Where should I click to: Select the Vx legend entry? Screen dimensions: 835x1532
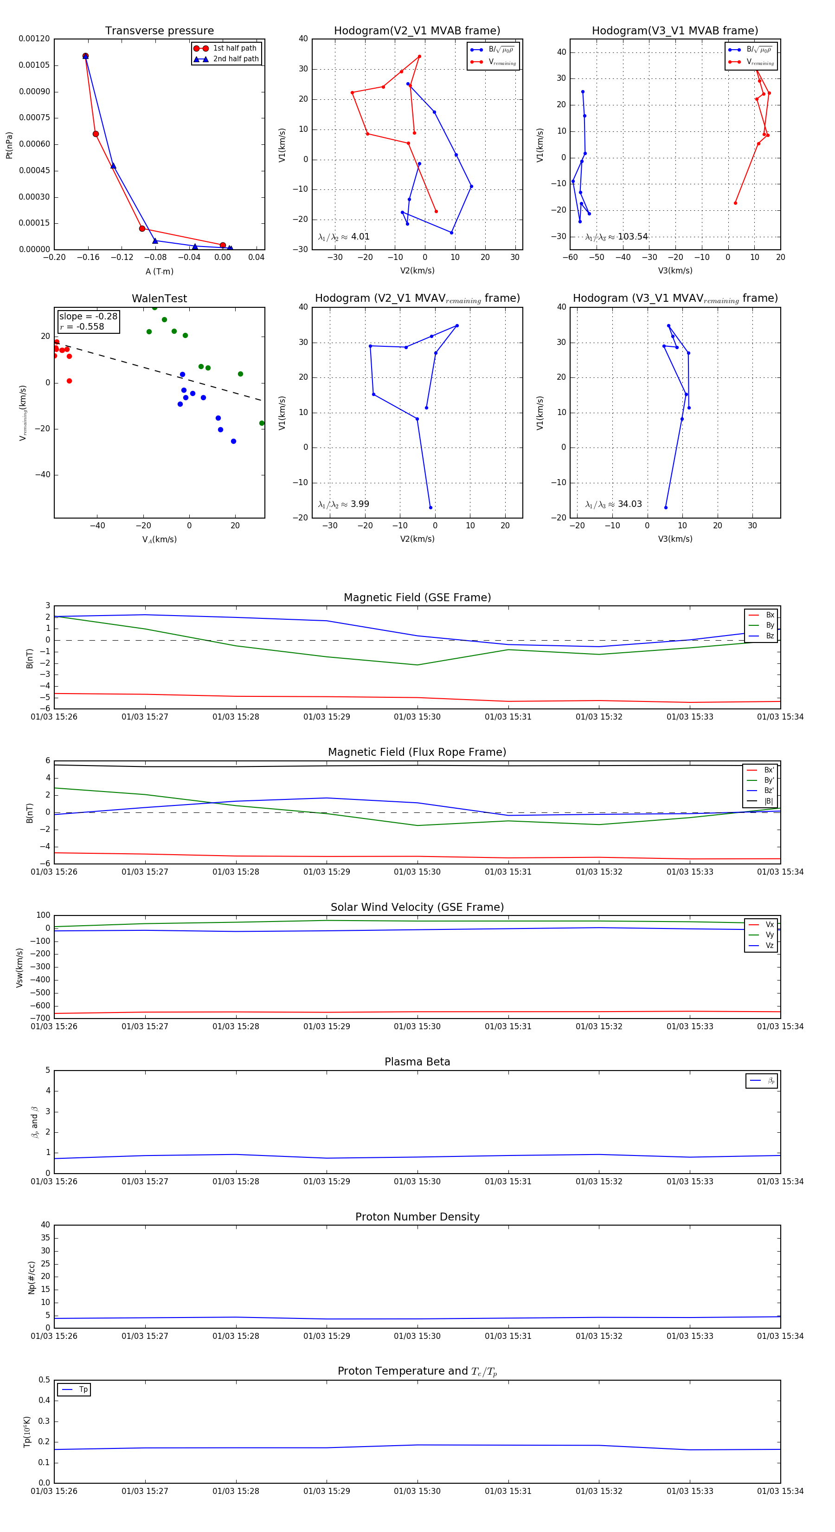coord(761,925)
